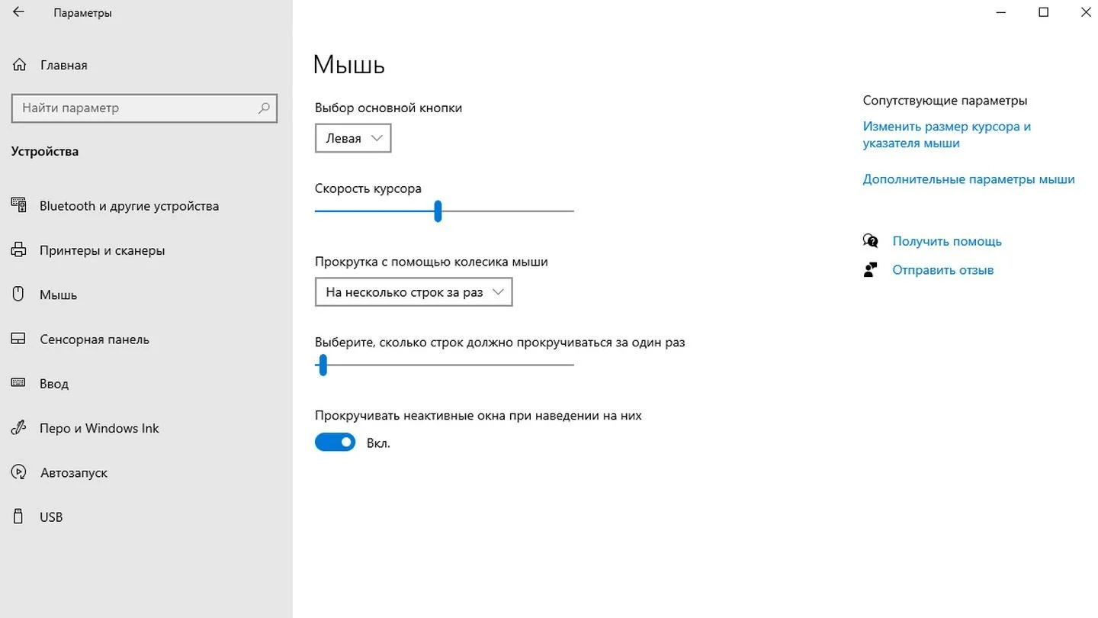This screenshot has width=1098, height=618.
Task: Click the keyboard icon beside Ввод
Action: coord(19,383)
